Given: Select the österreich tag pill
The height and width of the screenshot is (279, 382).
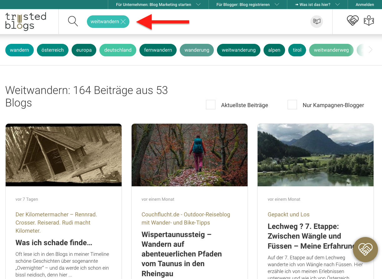Looking at the screenshot, I should point(53,50).
